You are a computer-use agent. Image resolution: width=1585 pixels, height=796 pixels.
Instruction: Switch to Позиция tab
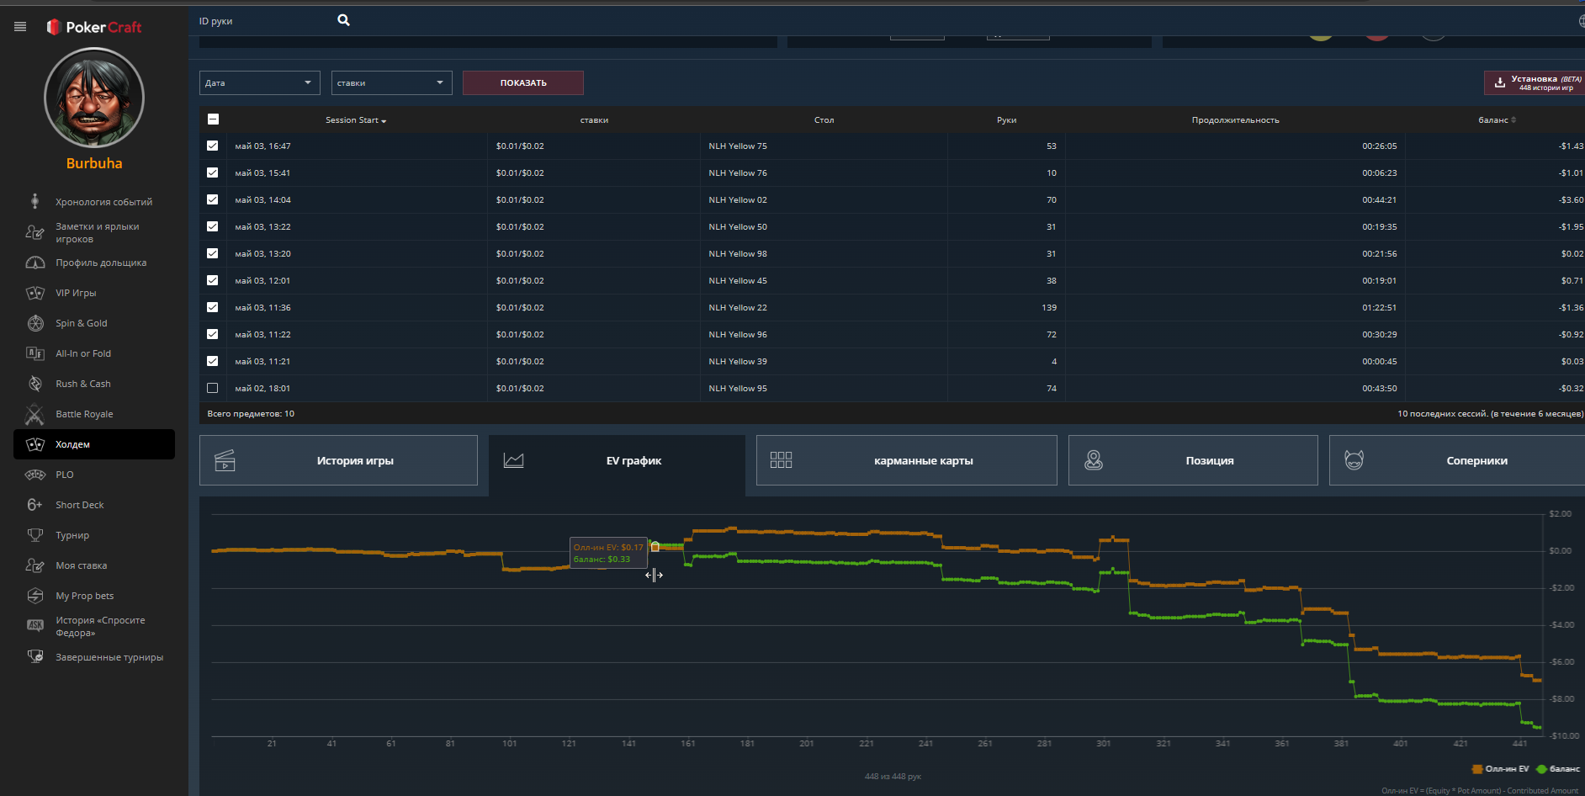coord(1193,460)
